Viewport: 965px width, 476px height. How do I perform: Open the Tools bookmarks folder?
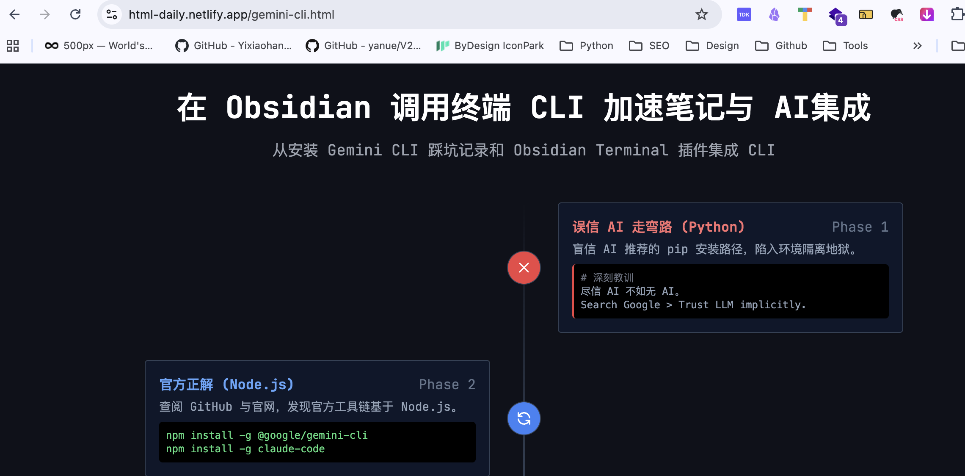[845, 45]
